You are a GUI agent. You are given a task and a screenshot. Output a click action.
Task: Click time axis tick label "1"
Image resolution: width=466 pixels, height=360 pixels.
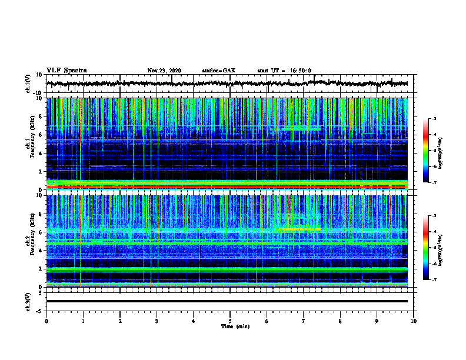pos(83,321)
